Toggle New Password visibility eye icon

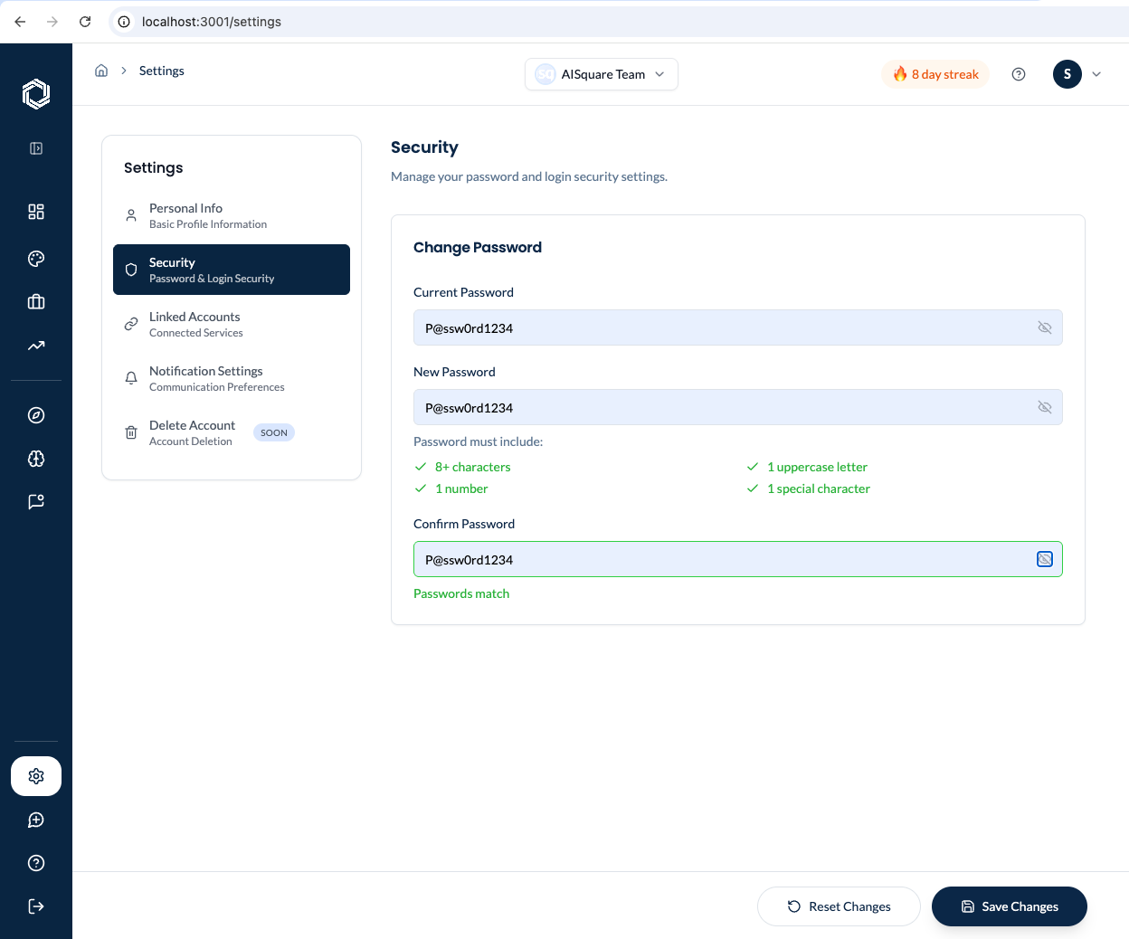(x=1045, y=407)
